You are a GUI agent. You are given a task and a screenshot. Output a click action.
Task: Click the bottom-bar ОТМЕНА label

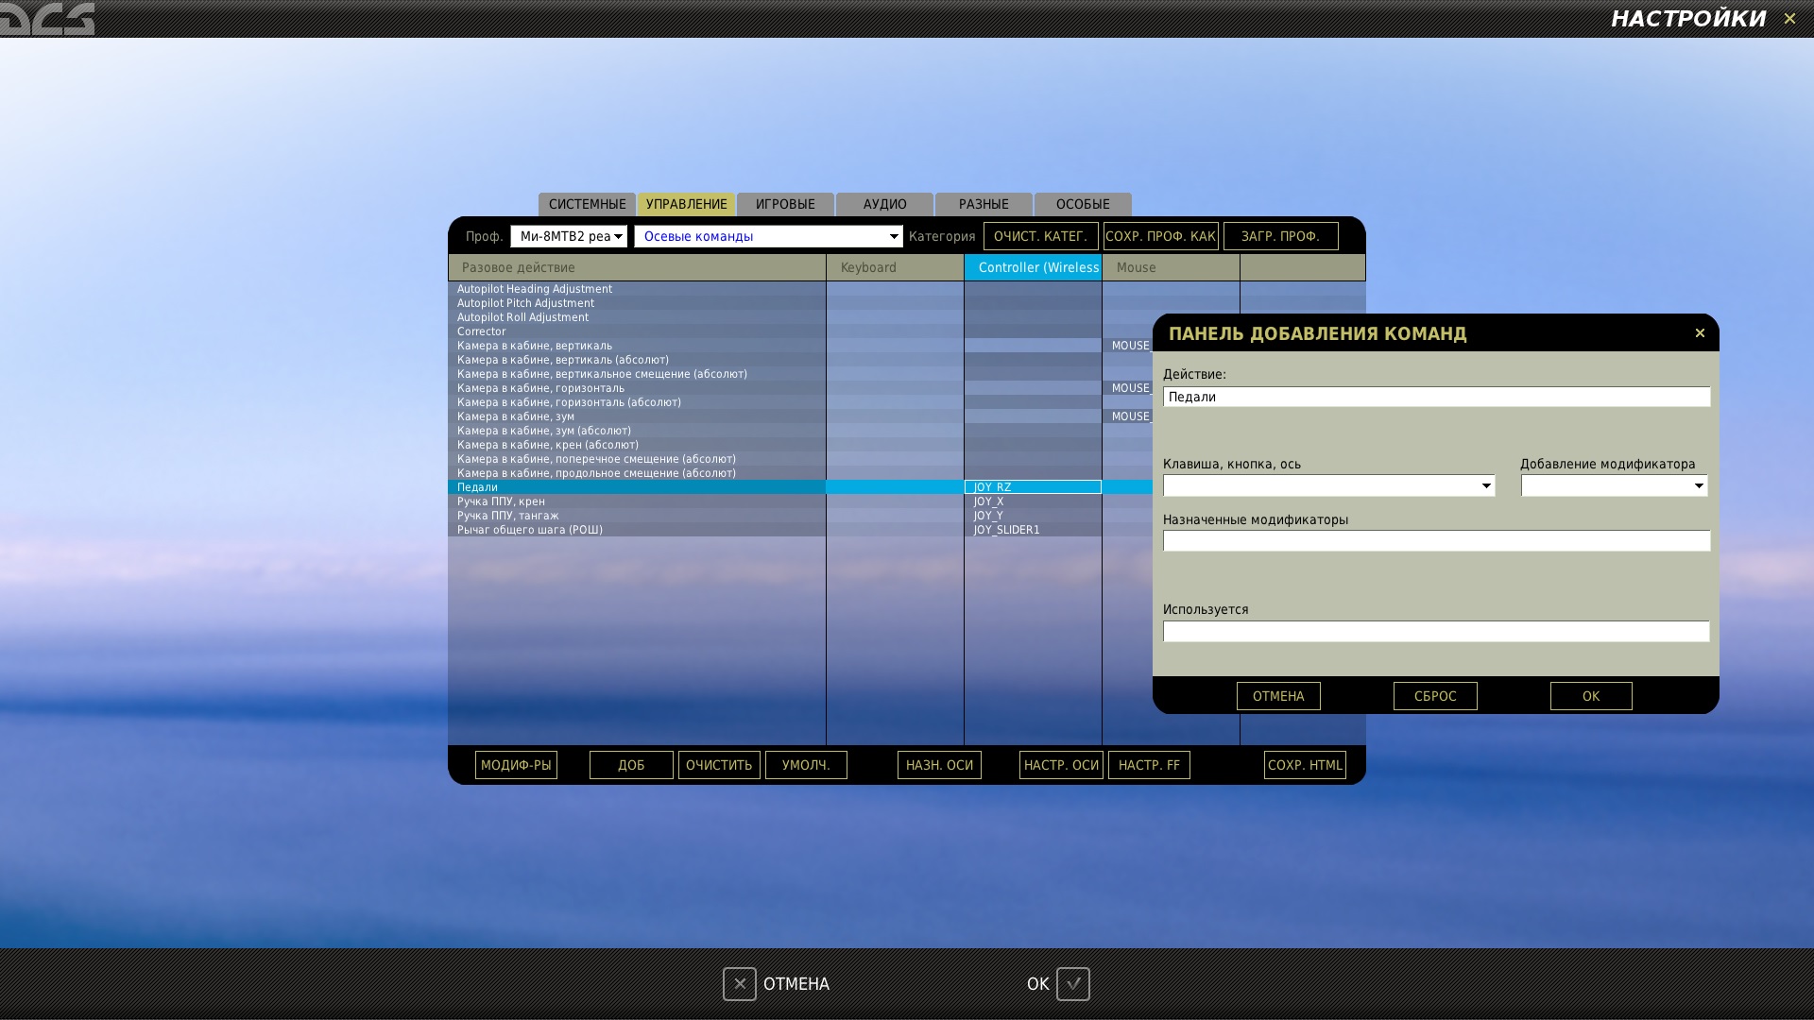coord(796,984)
